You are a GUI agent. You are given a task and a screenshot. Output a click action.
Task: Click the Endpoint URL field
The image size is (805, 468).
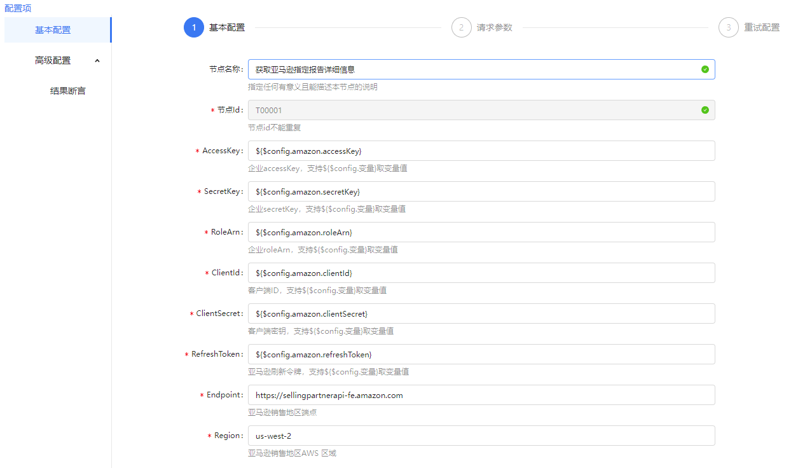[481, 395]
